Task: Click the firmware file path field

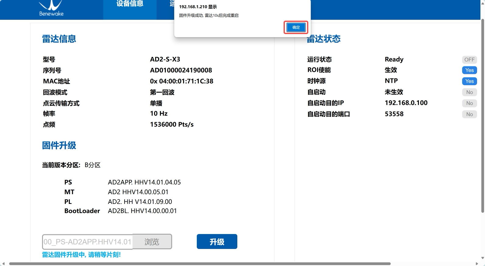Action: click(87, 242)
